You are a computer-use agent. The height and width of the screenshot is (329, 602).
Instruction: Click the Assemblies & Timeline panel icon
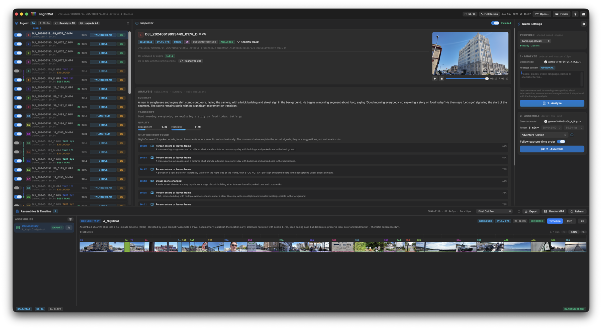[x=17, y=211]
